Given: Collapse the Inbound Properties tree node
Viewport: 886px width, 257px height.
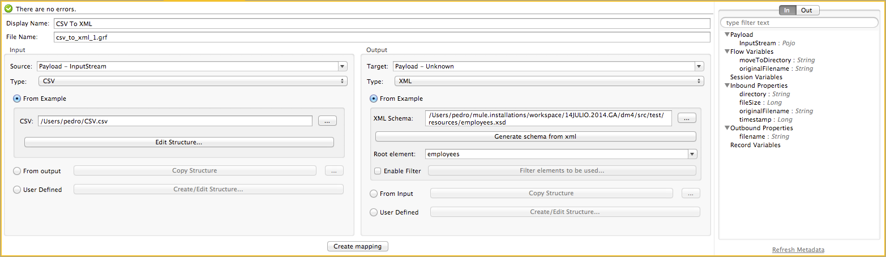Looking at the screenshot, I should (727, 86).
